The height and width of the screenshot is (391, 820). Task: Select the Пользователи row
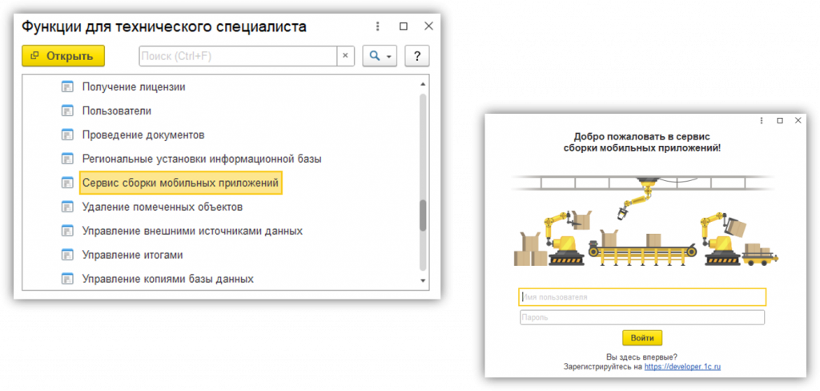point(117,111)
